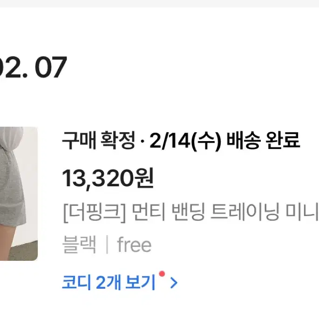
Task: Click the free size option label
Action: click(x=134, y=244)
